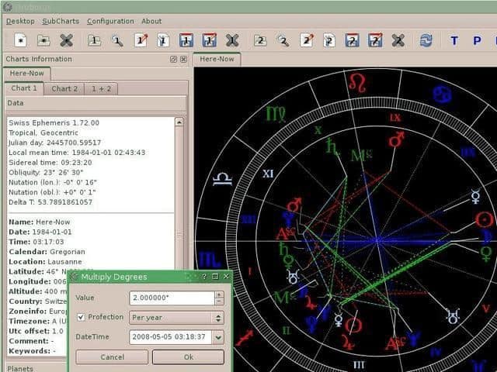Click the 'Delta T: 53.7891861057' line
The width and height of the screenshot is (497, 372).
(50, 202)
